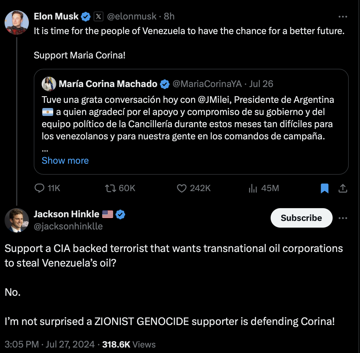Open the @MariaCorinaYA handle link

pos(207,84)
